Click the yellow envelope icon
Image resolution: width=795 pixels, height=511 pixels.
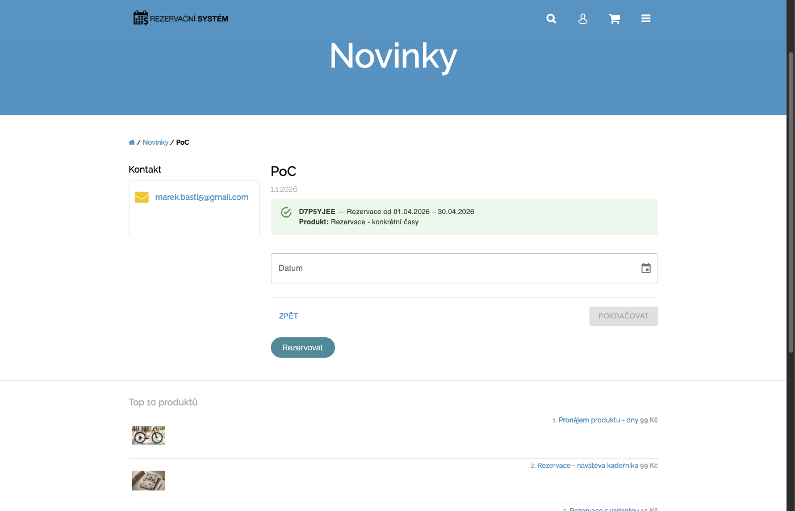coord(141,197)
